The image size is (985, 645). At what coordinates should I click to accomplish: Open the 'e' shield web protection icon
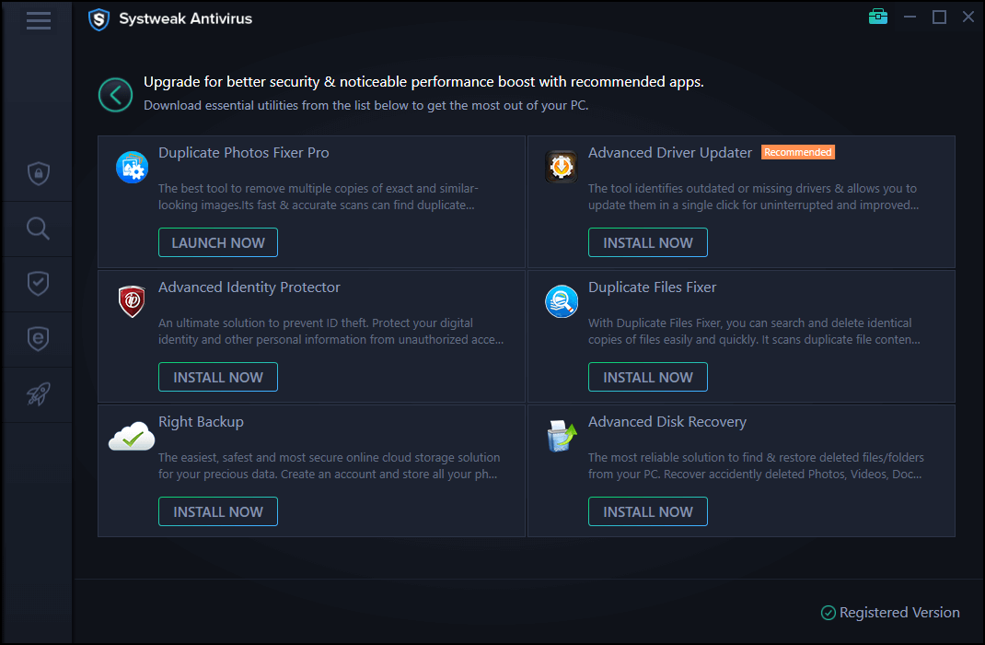pos(38,339)
